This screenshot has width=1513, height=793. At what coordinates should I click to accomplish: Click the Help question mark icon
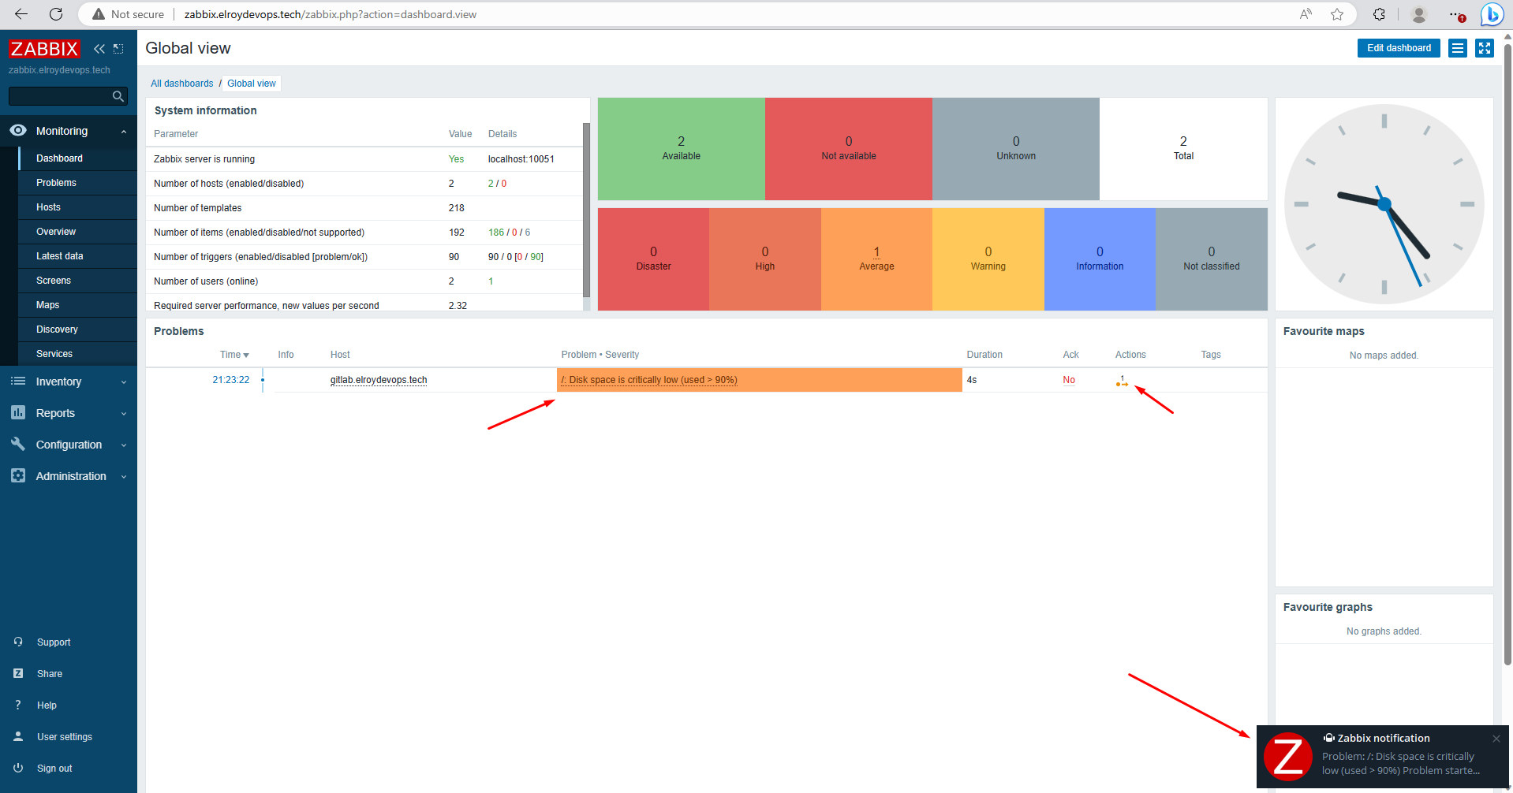(18, 706)
